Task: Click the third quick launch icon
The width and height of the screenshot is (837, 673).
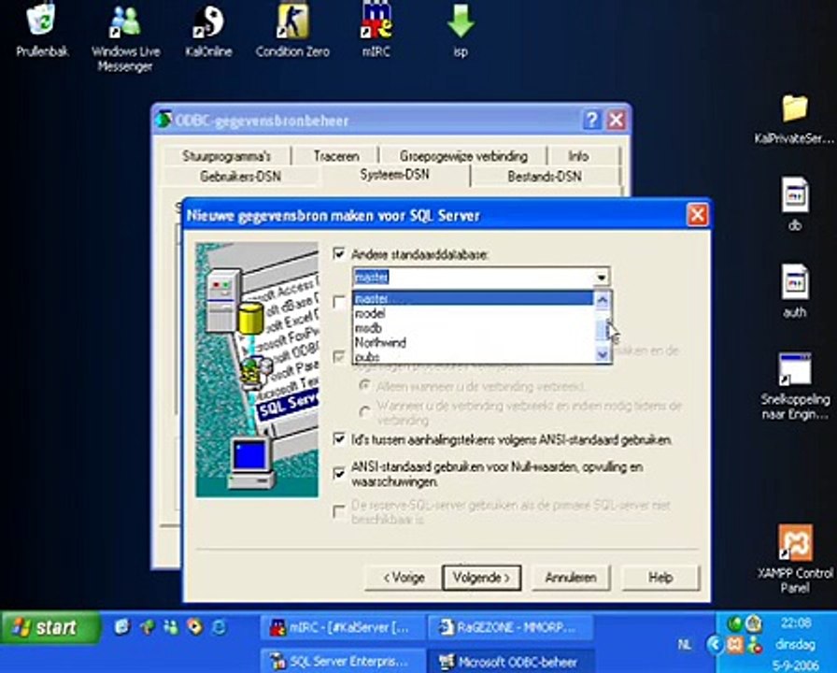Action: (171, 626)
